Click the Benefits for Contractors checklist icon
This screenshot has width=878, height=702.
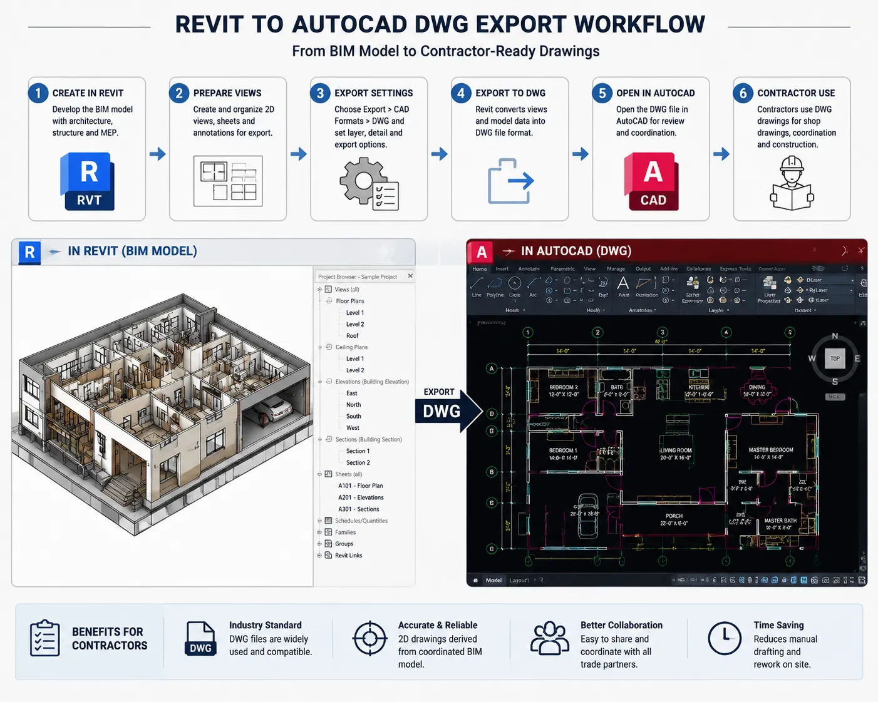(45, 638)
